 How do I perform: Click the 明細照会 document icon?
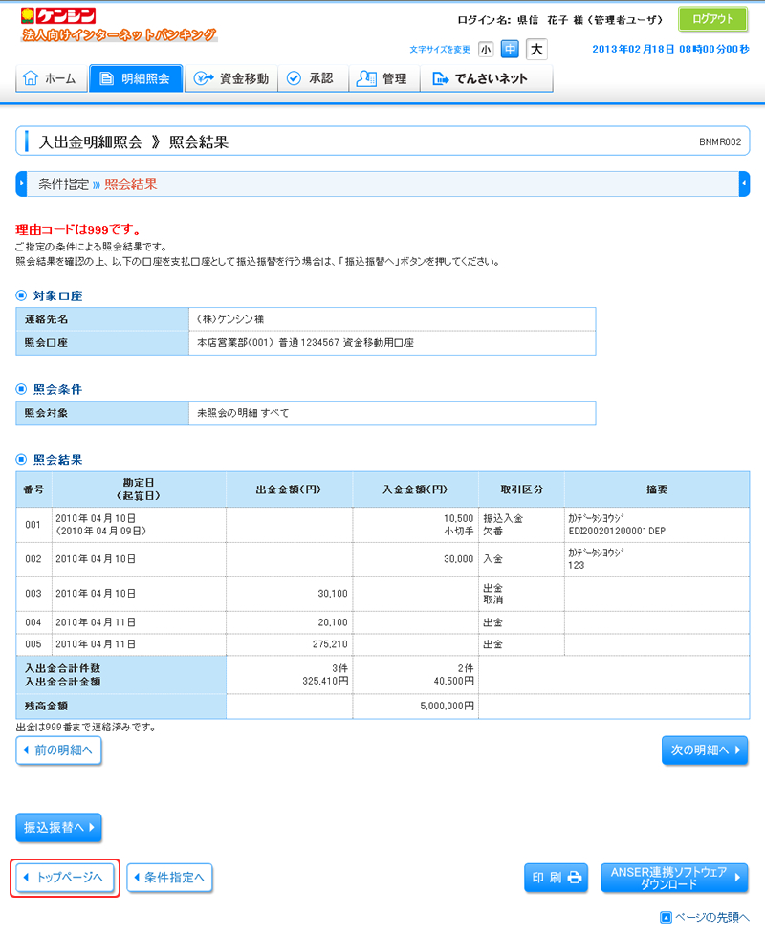[x=107, y=78]
